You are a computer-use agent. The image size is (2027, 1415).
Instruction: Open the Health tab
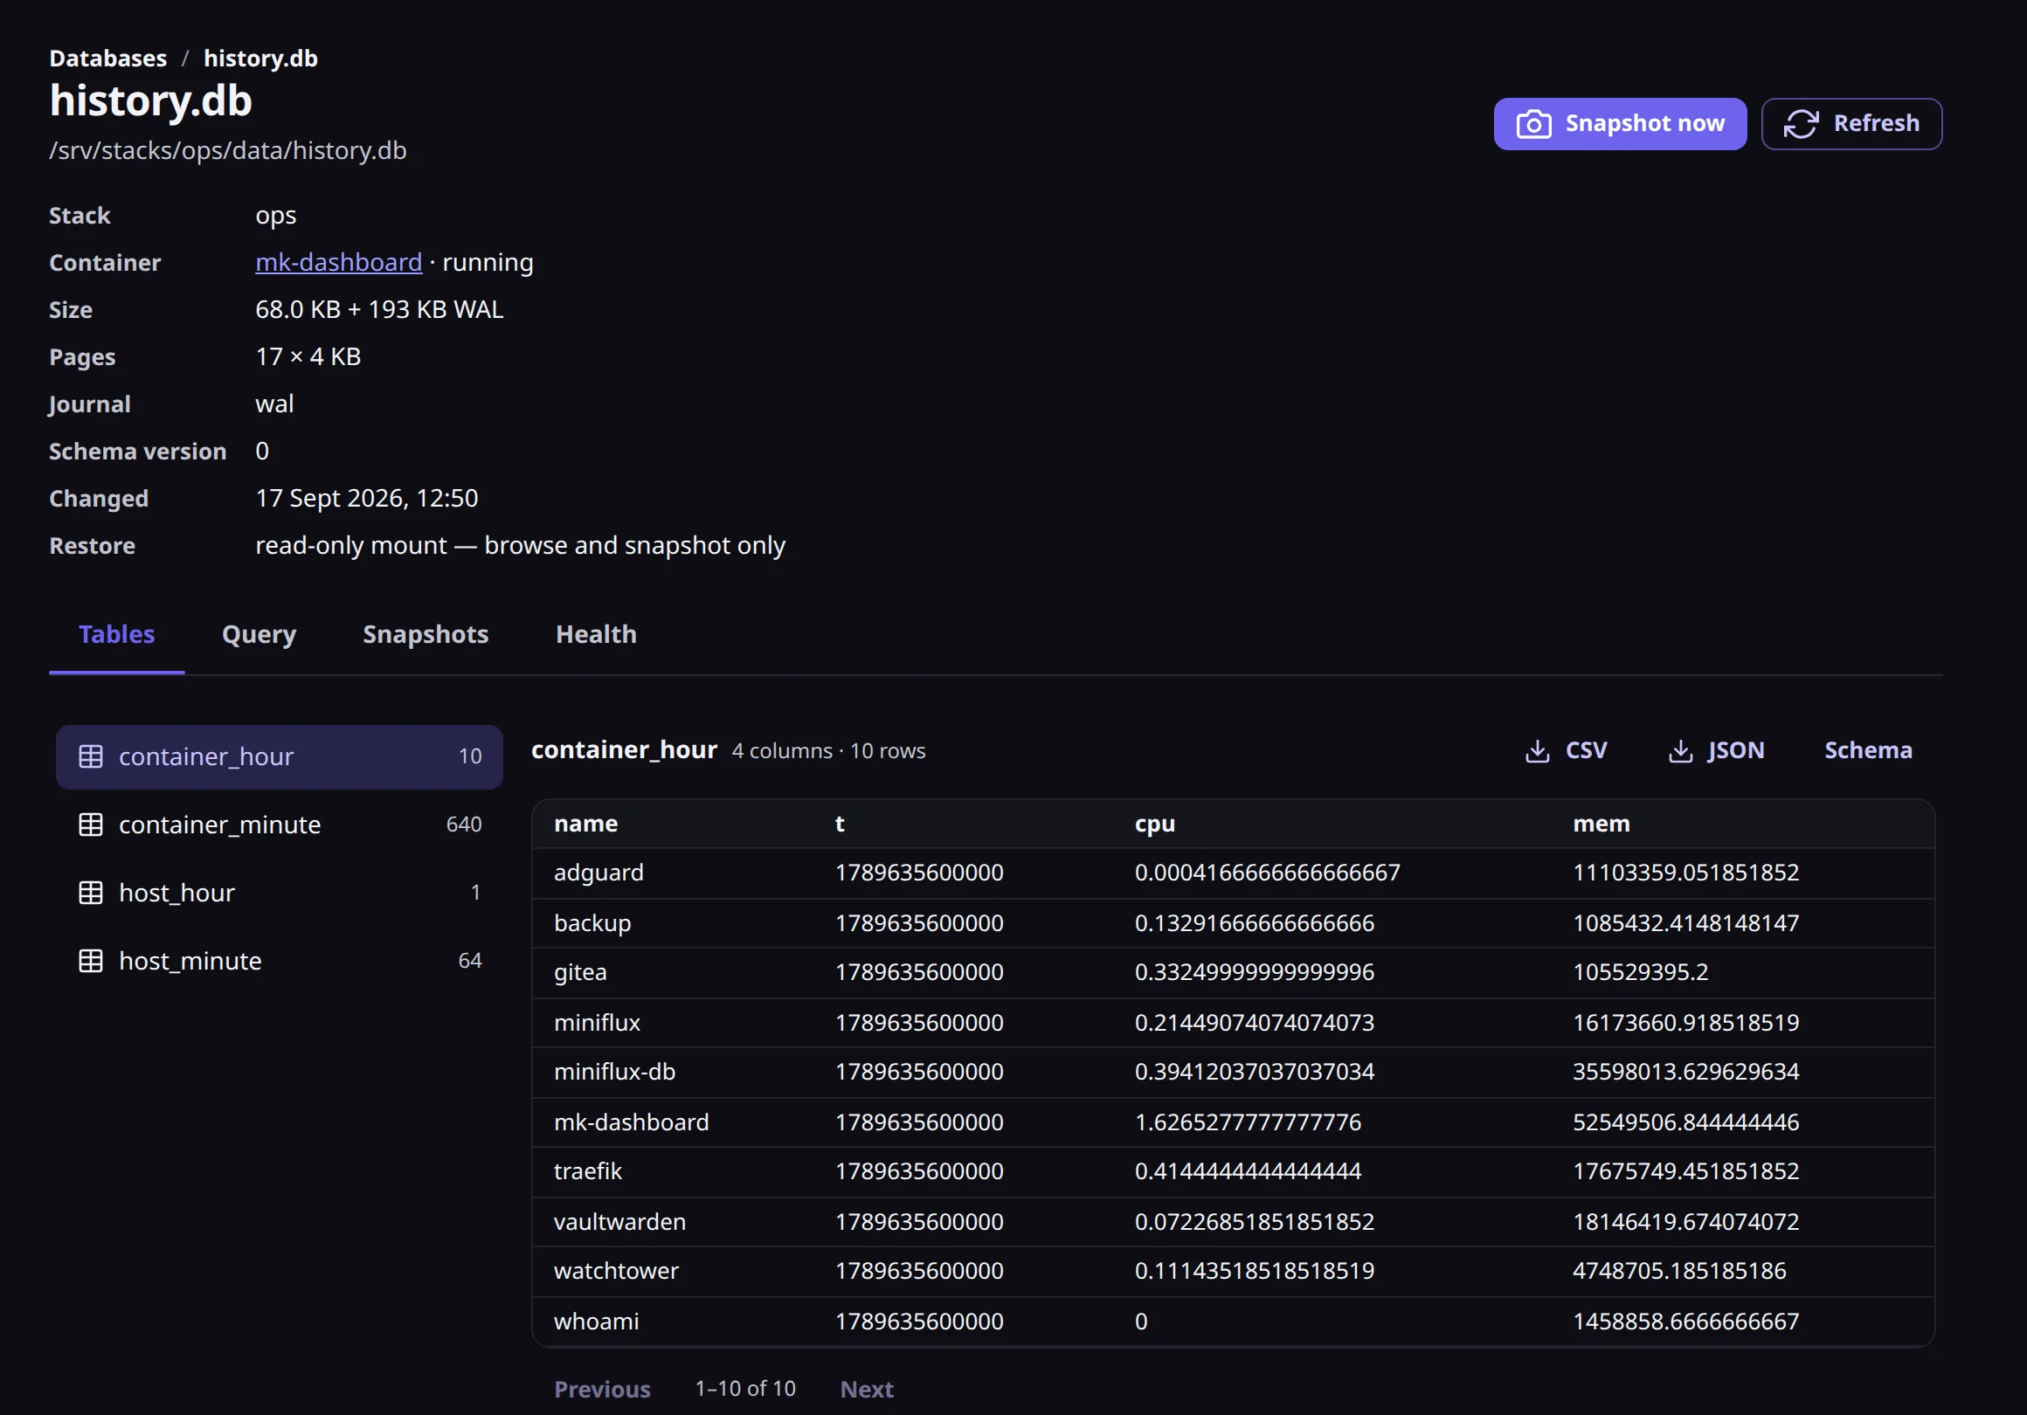point(596,634)
